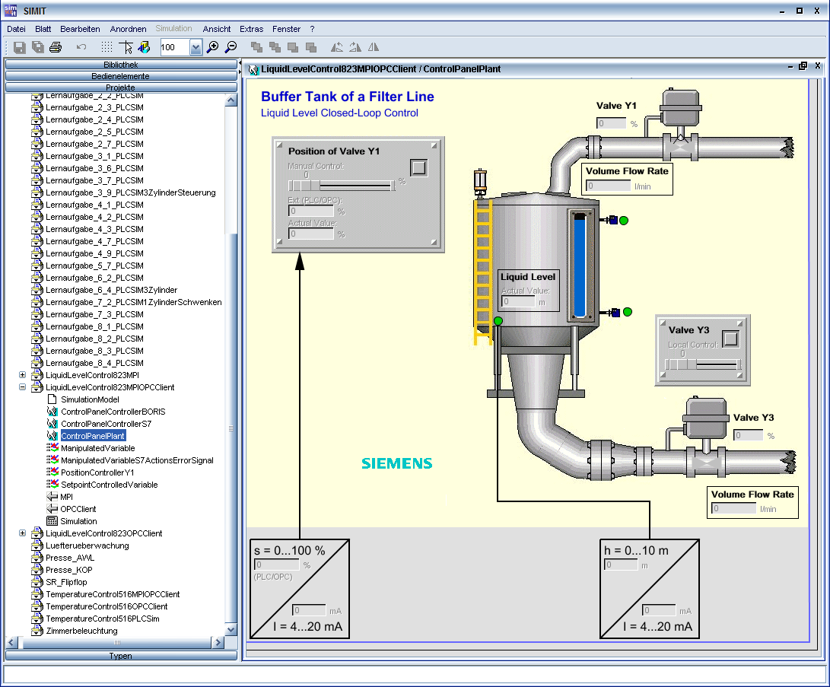Click the Local Control slider of Valve Y3
This screenshot has height=687, width=830.
tap(703, 364)
